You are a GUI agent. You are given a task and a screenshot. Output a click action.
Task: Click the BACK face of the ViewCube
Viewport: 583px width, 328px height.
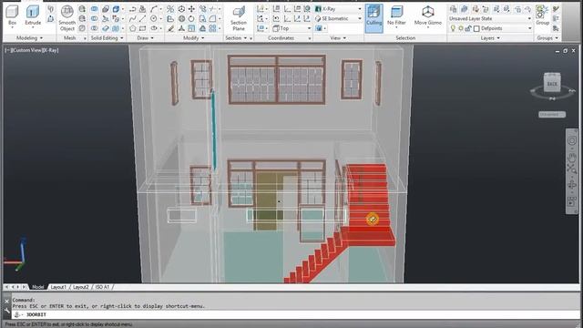coord(552,84)
